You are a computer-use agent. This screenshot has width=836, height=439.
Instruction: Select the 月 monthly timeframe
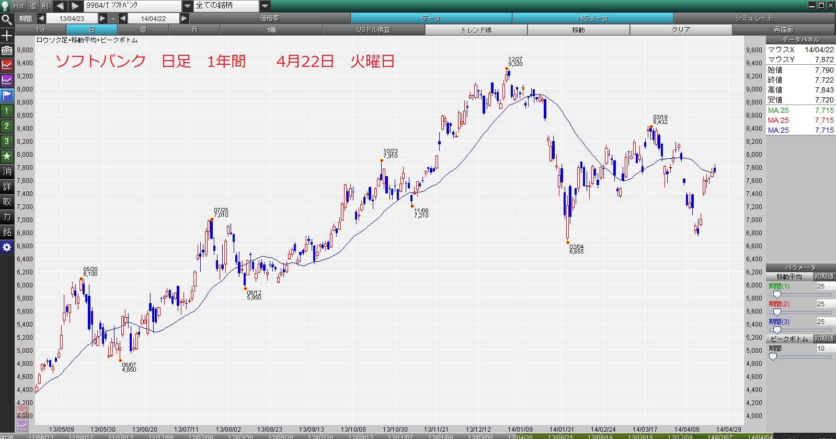point(194,30)
